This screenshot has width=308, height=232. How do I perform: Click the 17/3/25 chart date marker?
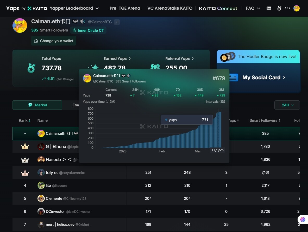[x=217, y=150]
